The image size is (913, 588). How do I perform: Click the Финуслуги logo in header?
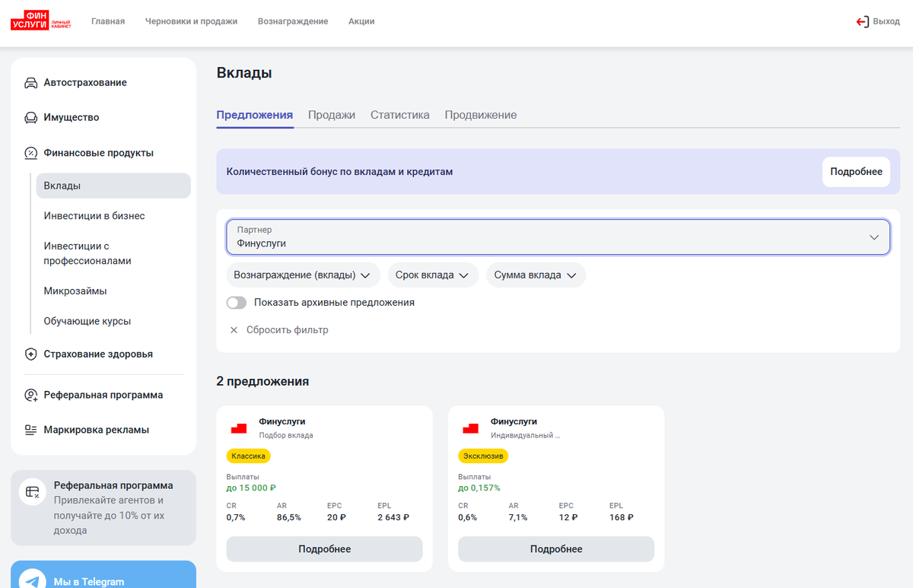pyautogui.click(x=41, y=21)
